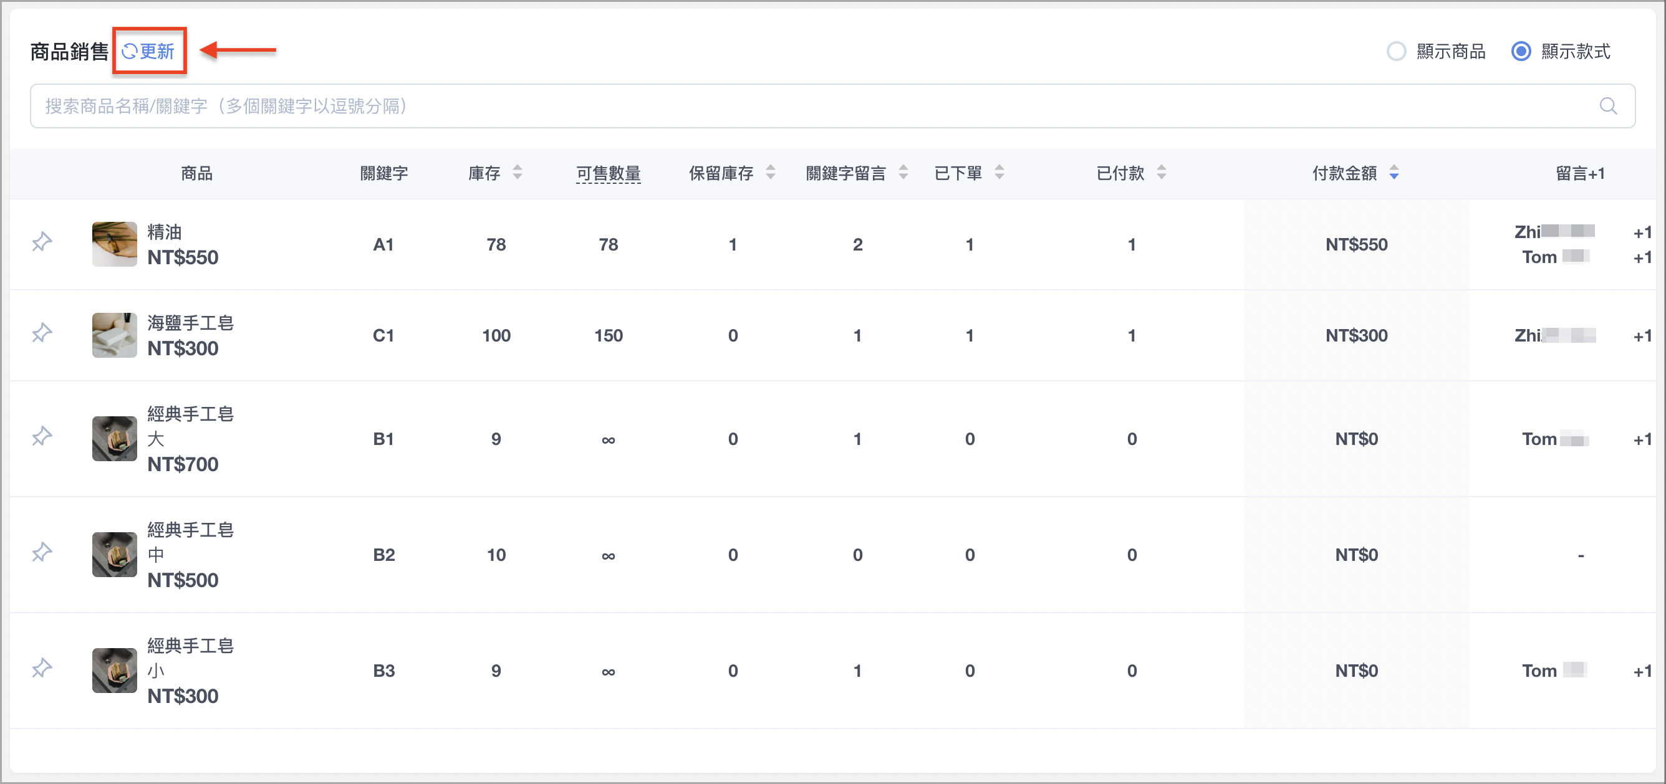Open the 經典手工皂 小 thumbnail
1666x784 pixels.
click(x=115, y=671)
